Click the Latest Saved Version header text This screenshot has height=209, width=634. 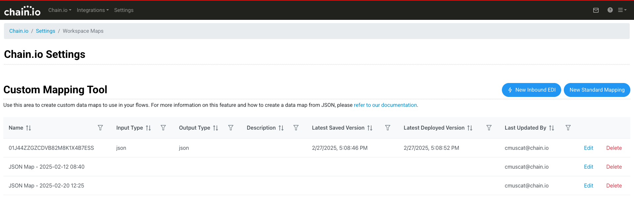click(338, 128)
